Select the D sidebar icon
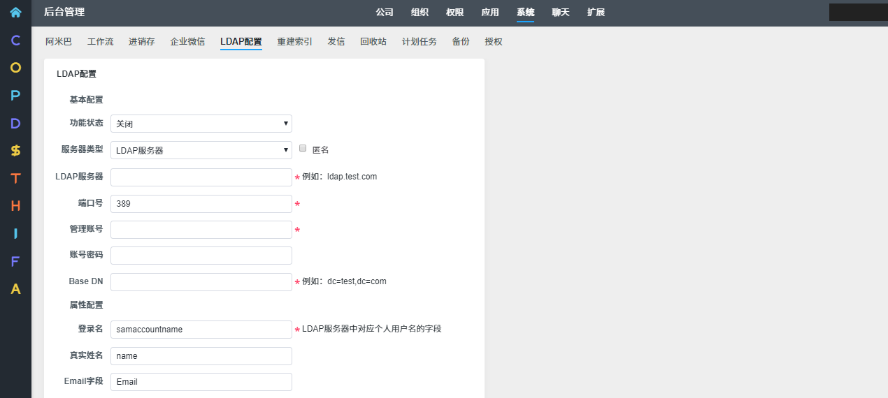The image size is (888, 398). [15, 123]
